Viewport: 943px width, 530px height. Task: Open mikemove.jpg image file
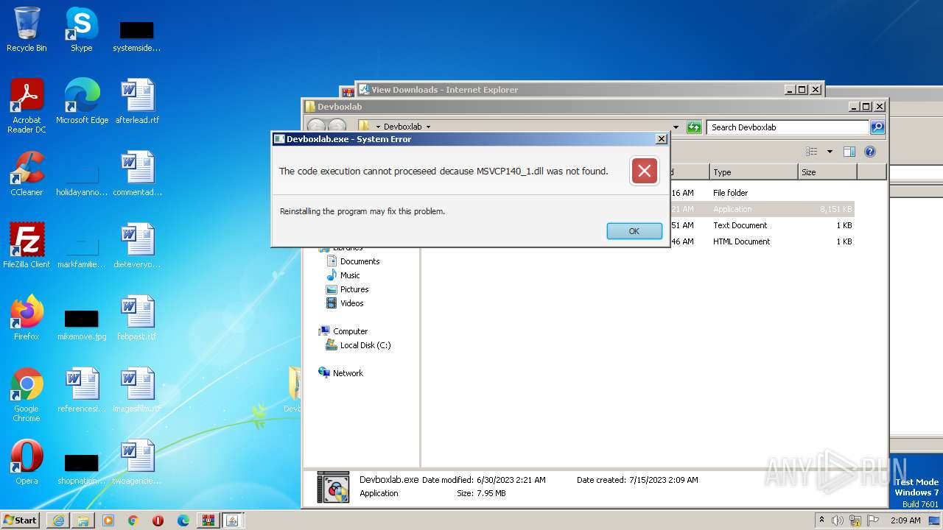click(x=82, y=325)
